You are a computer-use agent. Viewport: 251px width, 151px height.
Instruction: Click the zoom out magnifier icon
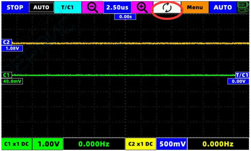tap(92, 7)
